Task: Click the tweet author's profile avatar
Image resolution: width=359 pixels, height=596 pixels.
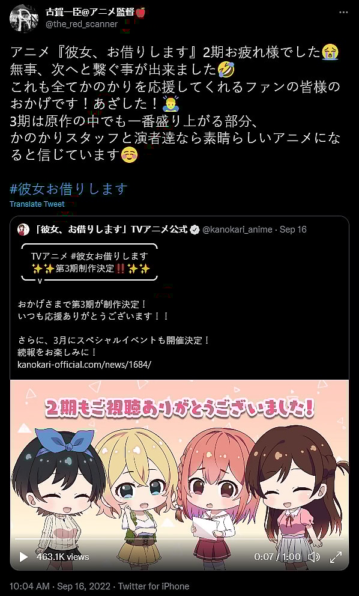Action: (23, 19)
